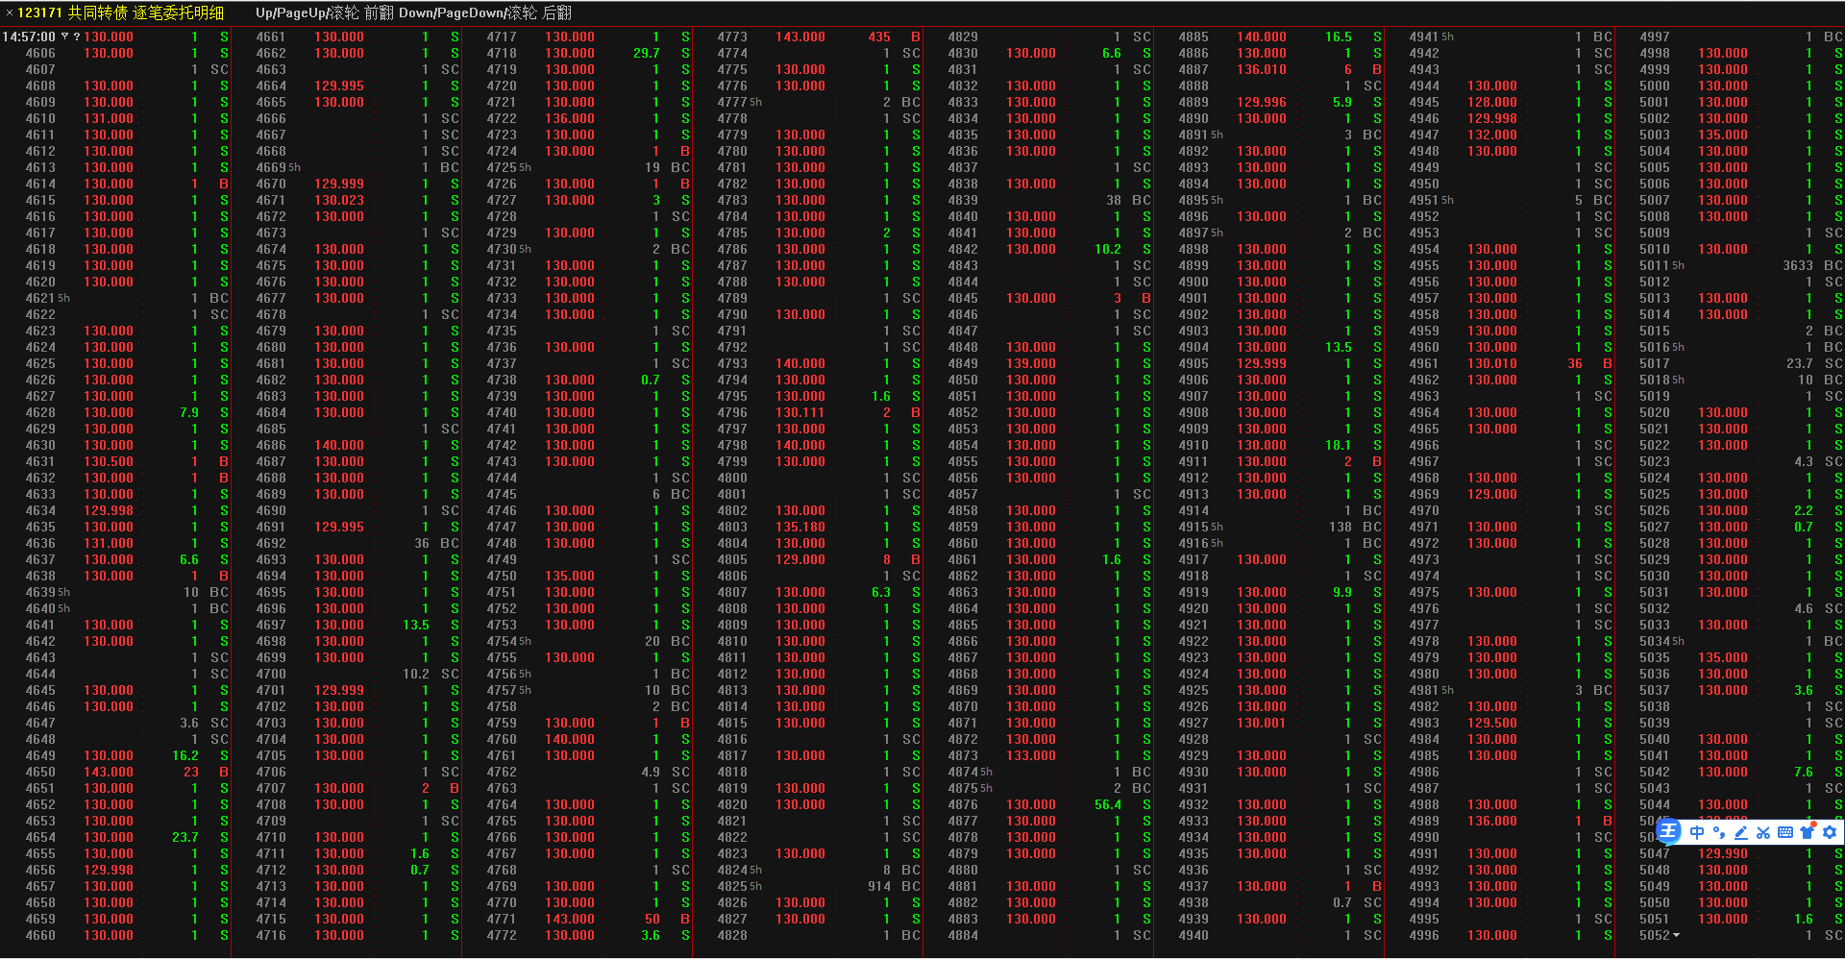Close the 123171 order detail panel

9,12
